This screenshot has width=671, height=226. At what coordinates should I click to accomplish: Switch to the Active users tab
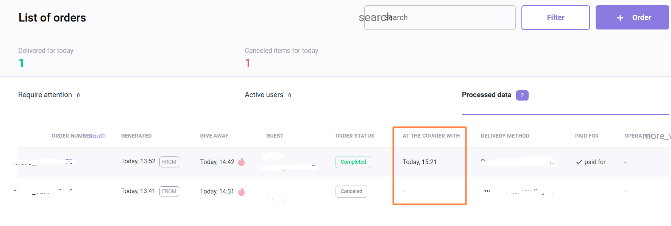pos(264,95)
